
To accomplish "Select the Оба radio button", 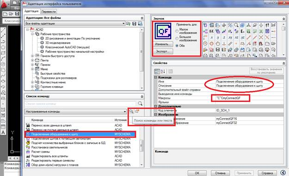I will pos(177,45).
